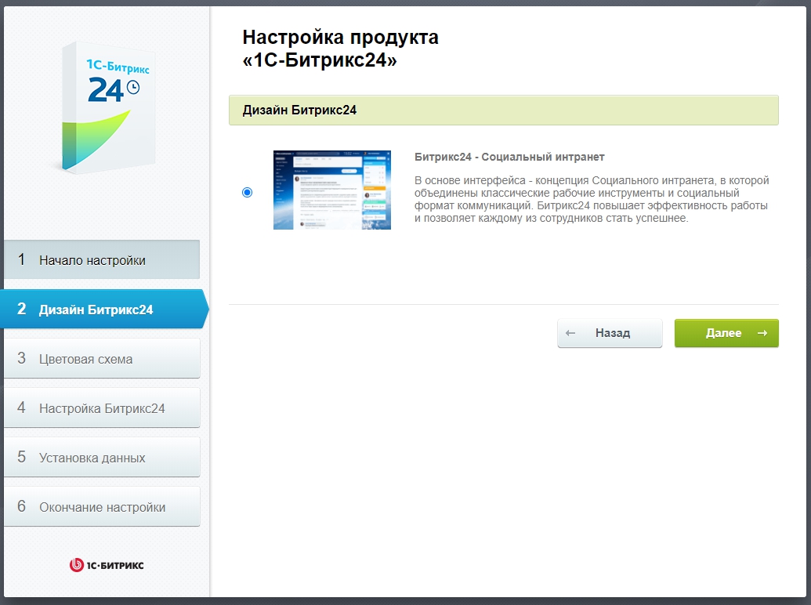Go to step 3 Цветовая схема
The height and width of the screenshot is (605, 811).
point(102,358)
